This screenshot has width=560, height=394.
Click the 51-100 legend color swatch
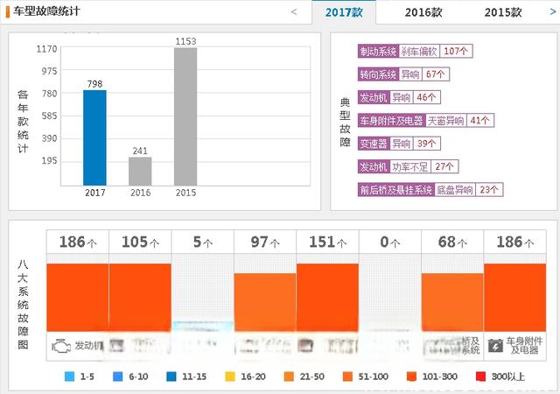click(x=347, y=376)
